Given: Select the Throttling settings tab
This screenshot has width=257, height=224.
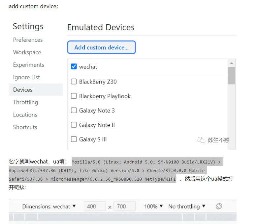Looking at the screenshot, I should pos(25,102).
